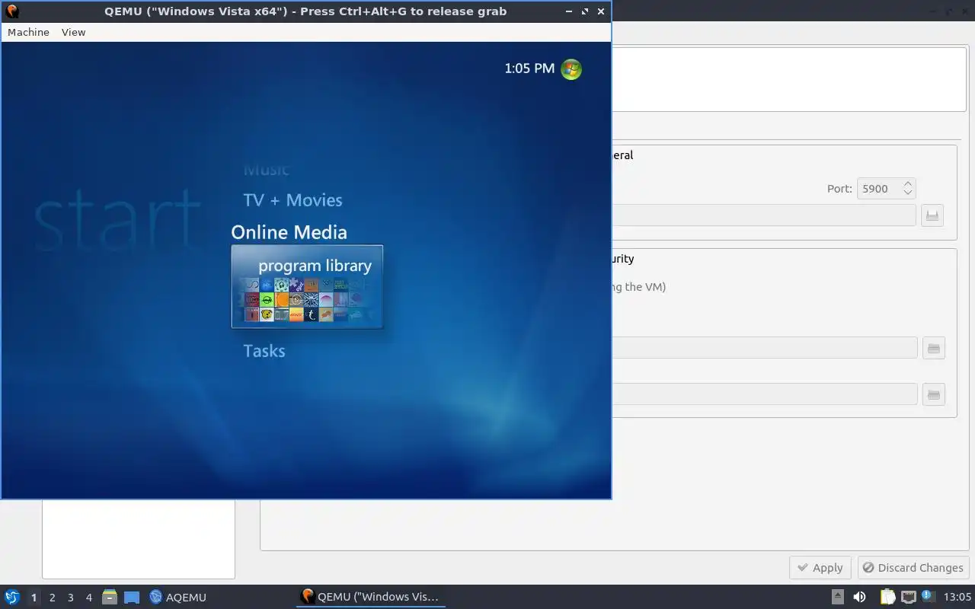Increase the Port value in AQEMU
975x609 pixels.
907,184
